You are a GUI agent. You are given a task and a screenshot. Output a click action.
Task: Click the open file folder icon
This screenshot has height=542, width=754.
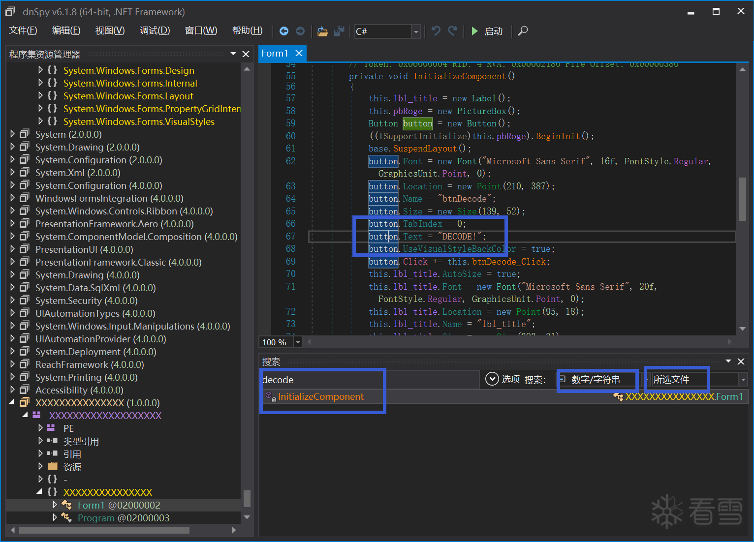click(x=322, y=31)
